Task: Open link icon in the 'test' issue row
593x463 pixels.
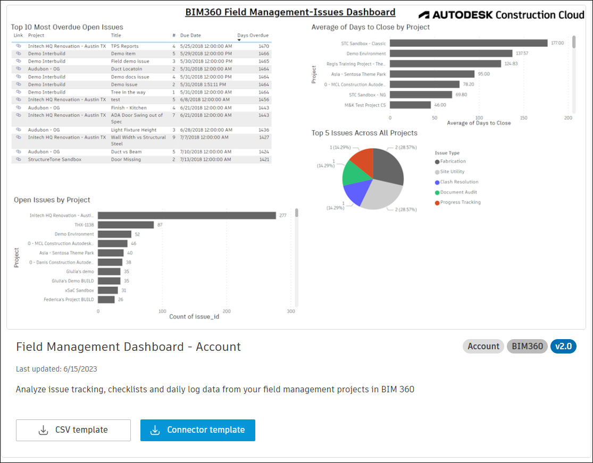Action: coord(18,99)
